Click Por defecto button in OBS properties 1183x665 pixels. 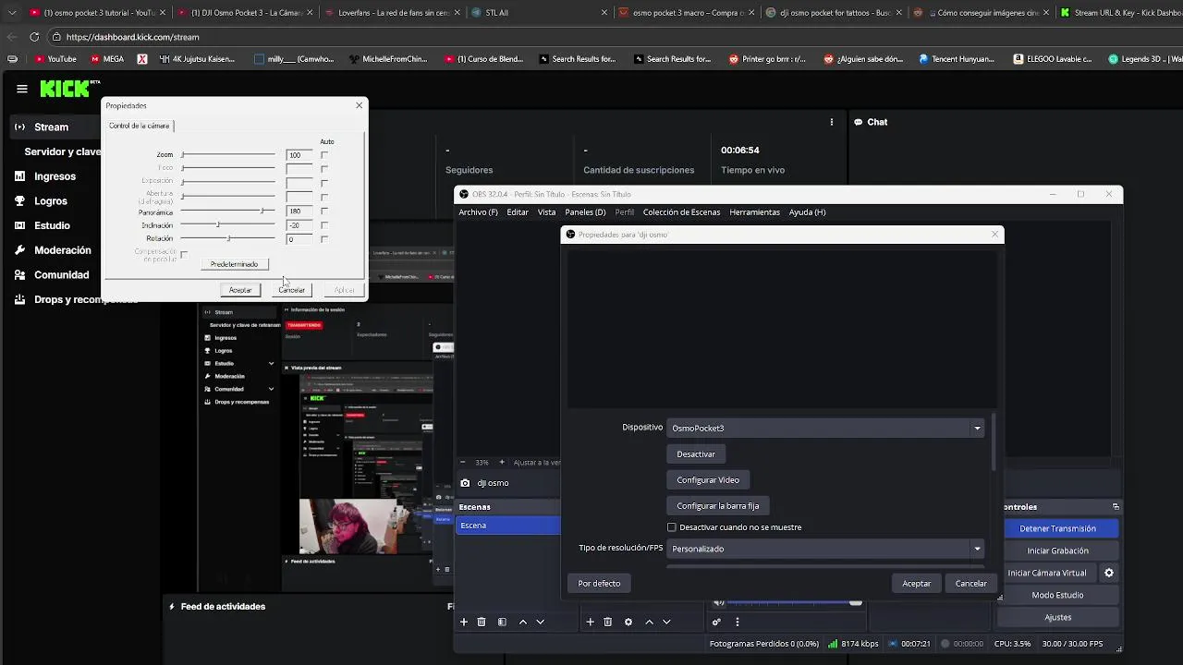[599, 584]
